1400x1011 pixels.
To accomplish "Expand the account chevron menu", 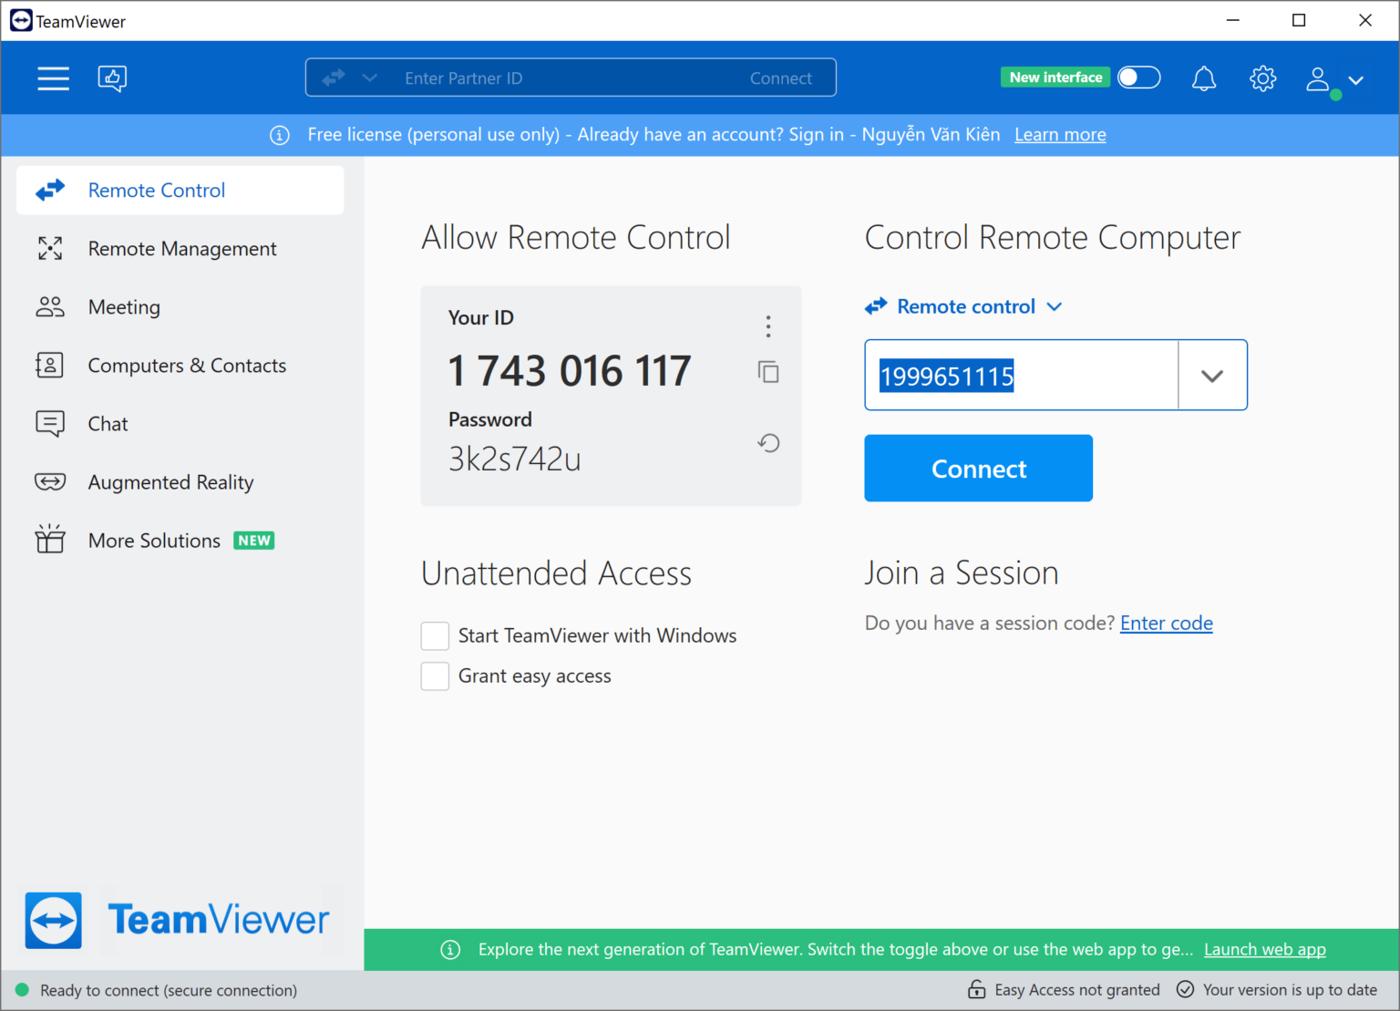I will tap(1357, 80).
